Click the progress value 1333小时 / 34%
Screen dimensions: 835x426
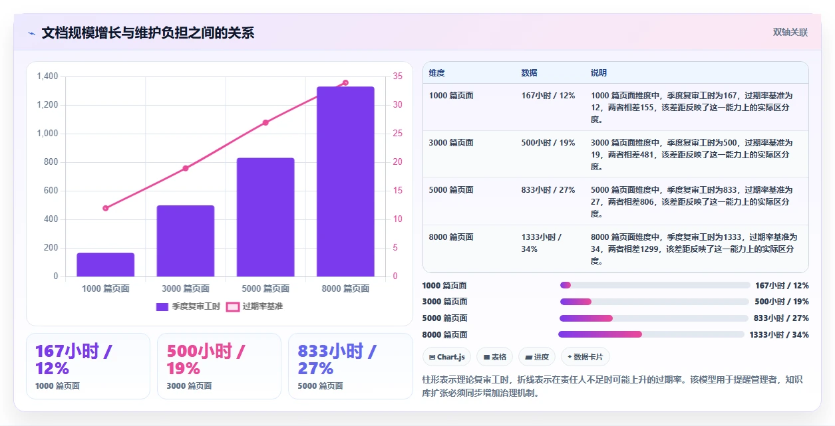coord(779,335)
